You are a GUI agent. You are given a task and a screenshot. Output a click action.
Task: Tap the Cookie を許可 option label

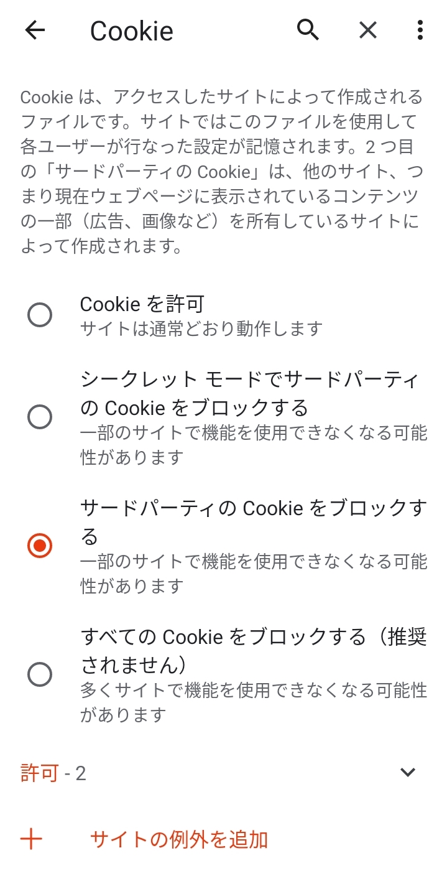[142, 304]
